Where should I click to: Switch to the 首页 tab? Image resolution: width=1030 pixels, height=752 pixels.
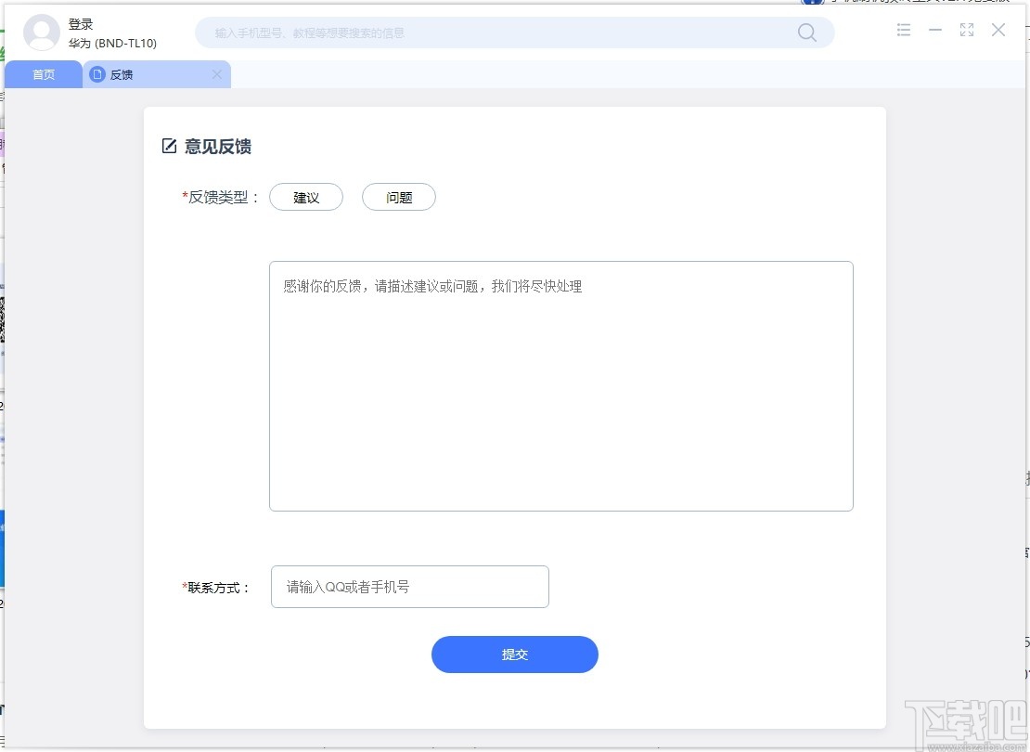tap(43, 74)
